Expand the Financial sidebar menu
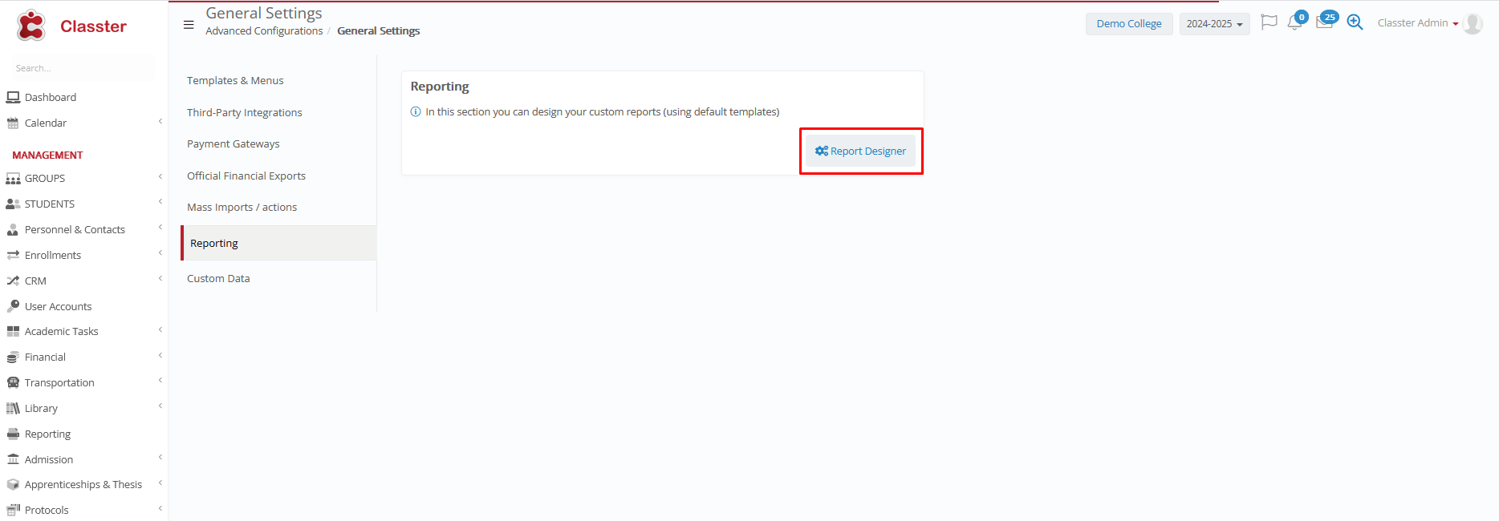1499x521 pixels. coord(45,357)
